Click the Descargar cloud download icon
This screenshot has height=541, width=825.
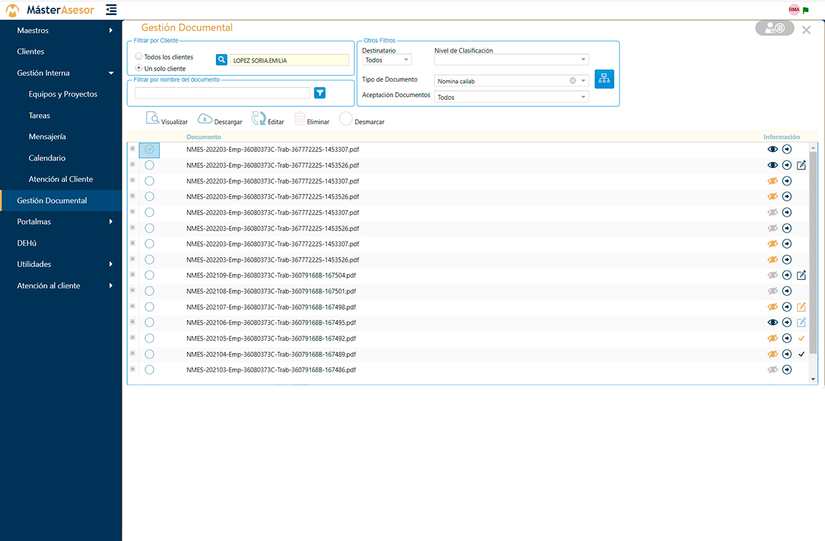(205, 118)
